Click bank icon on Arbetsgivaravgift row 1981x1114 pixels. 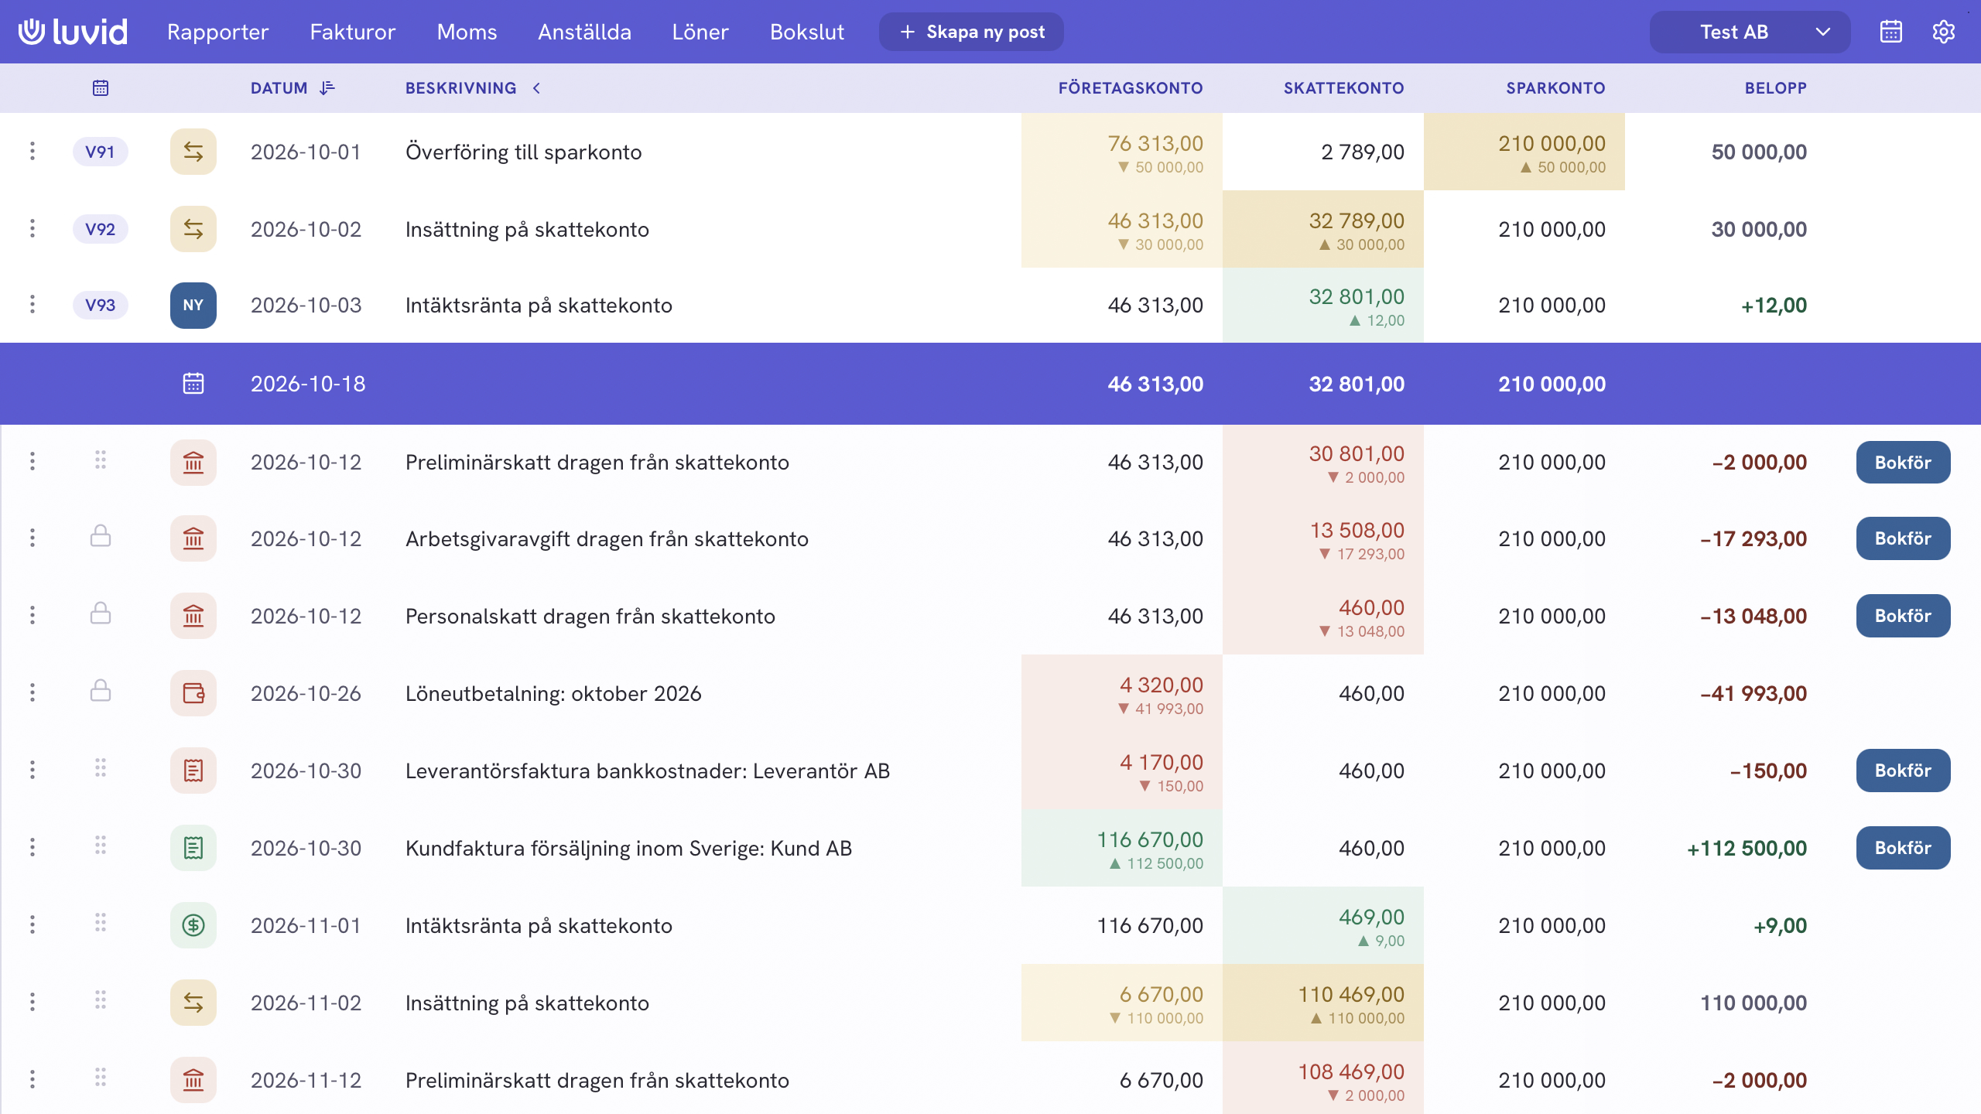pyautogui.click(x=193, y=538)
